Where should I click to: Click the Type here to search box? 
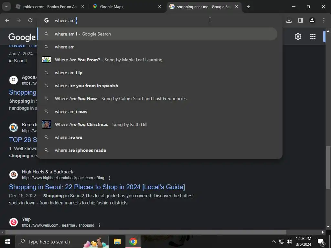click(62, 242)
